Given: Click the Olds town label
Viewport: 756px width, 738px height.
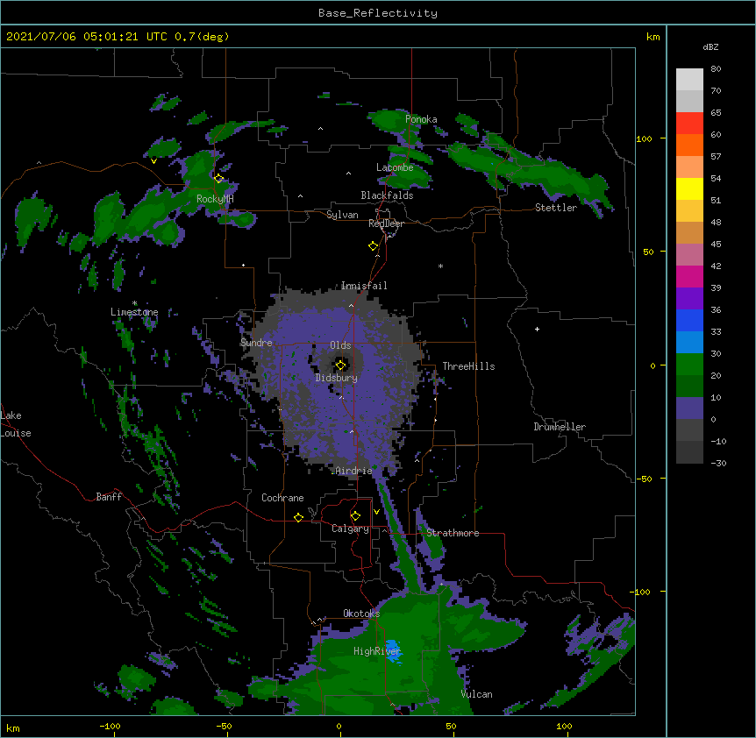Looking at the screenshot, I should coord(340,345).
